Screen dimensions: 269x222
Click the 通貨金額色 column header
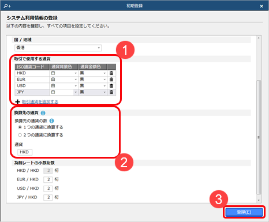tap(92, 67)
